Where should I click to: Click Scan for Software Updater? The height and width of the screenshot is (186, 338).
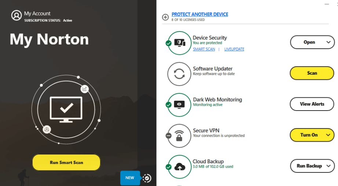pyautogui.click(x=312, y=73)
